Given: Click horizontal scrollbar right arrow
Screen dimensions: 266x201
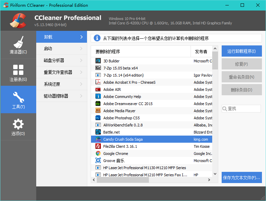Looking at the screenshot, I should [x=209, y=180].
